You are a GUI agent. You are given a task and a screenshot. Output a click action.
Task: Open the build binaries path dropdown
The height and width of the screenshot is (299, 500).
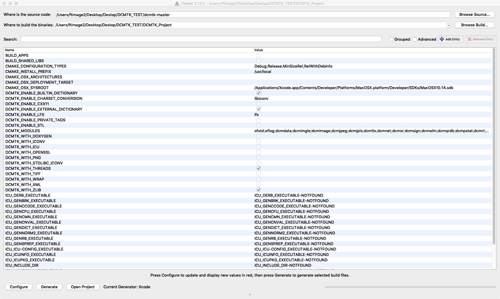pyautogui.click(x=448, y=25)
